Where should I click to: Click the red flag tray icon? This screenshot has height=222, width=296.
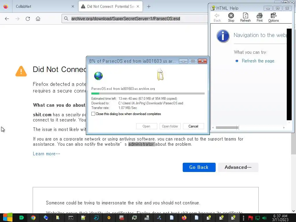pos(251,218)
